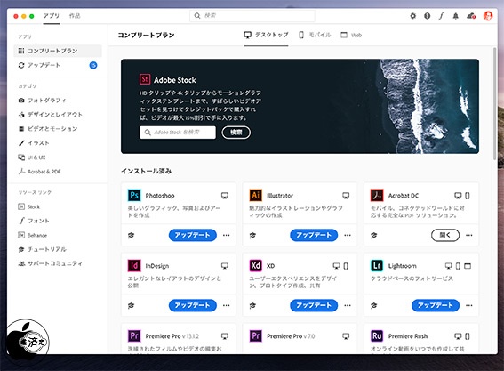Switch to the アプリ top tab
This screenshot has width=504, height=371.
pos(52,16)
